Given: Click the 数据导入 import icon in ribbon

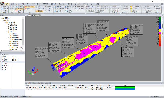Looking at the screenshot, I should pyautogui.click(x=2, y=7).
